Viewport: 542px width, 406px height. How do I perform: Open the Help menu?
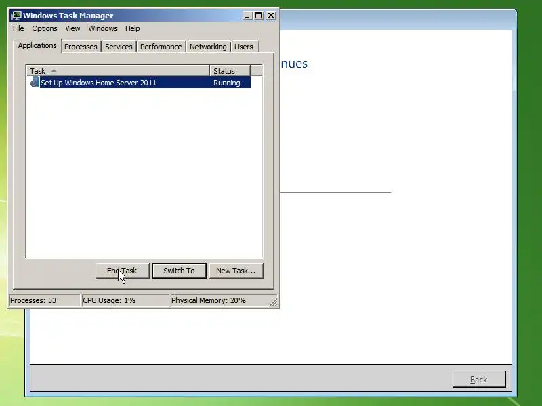pos(132,28)
